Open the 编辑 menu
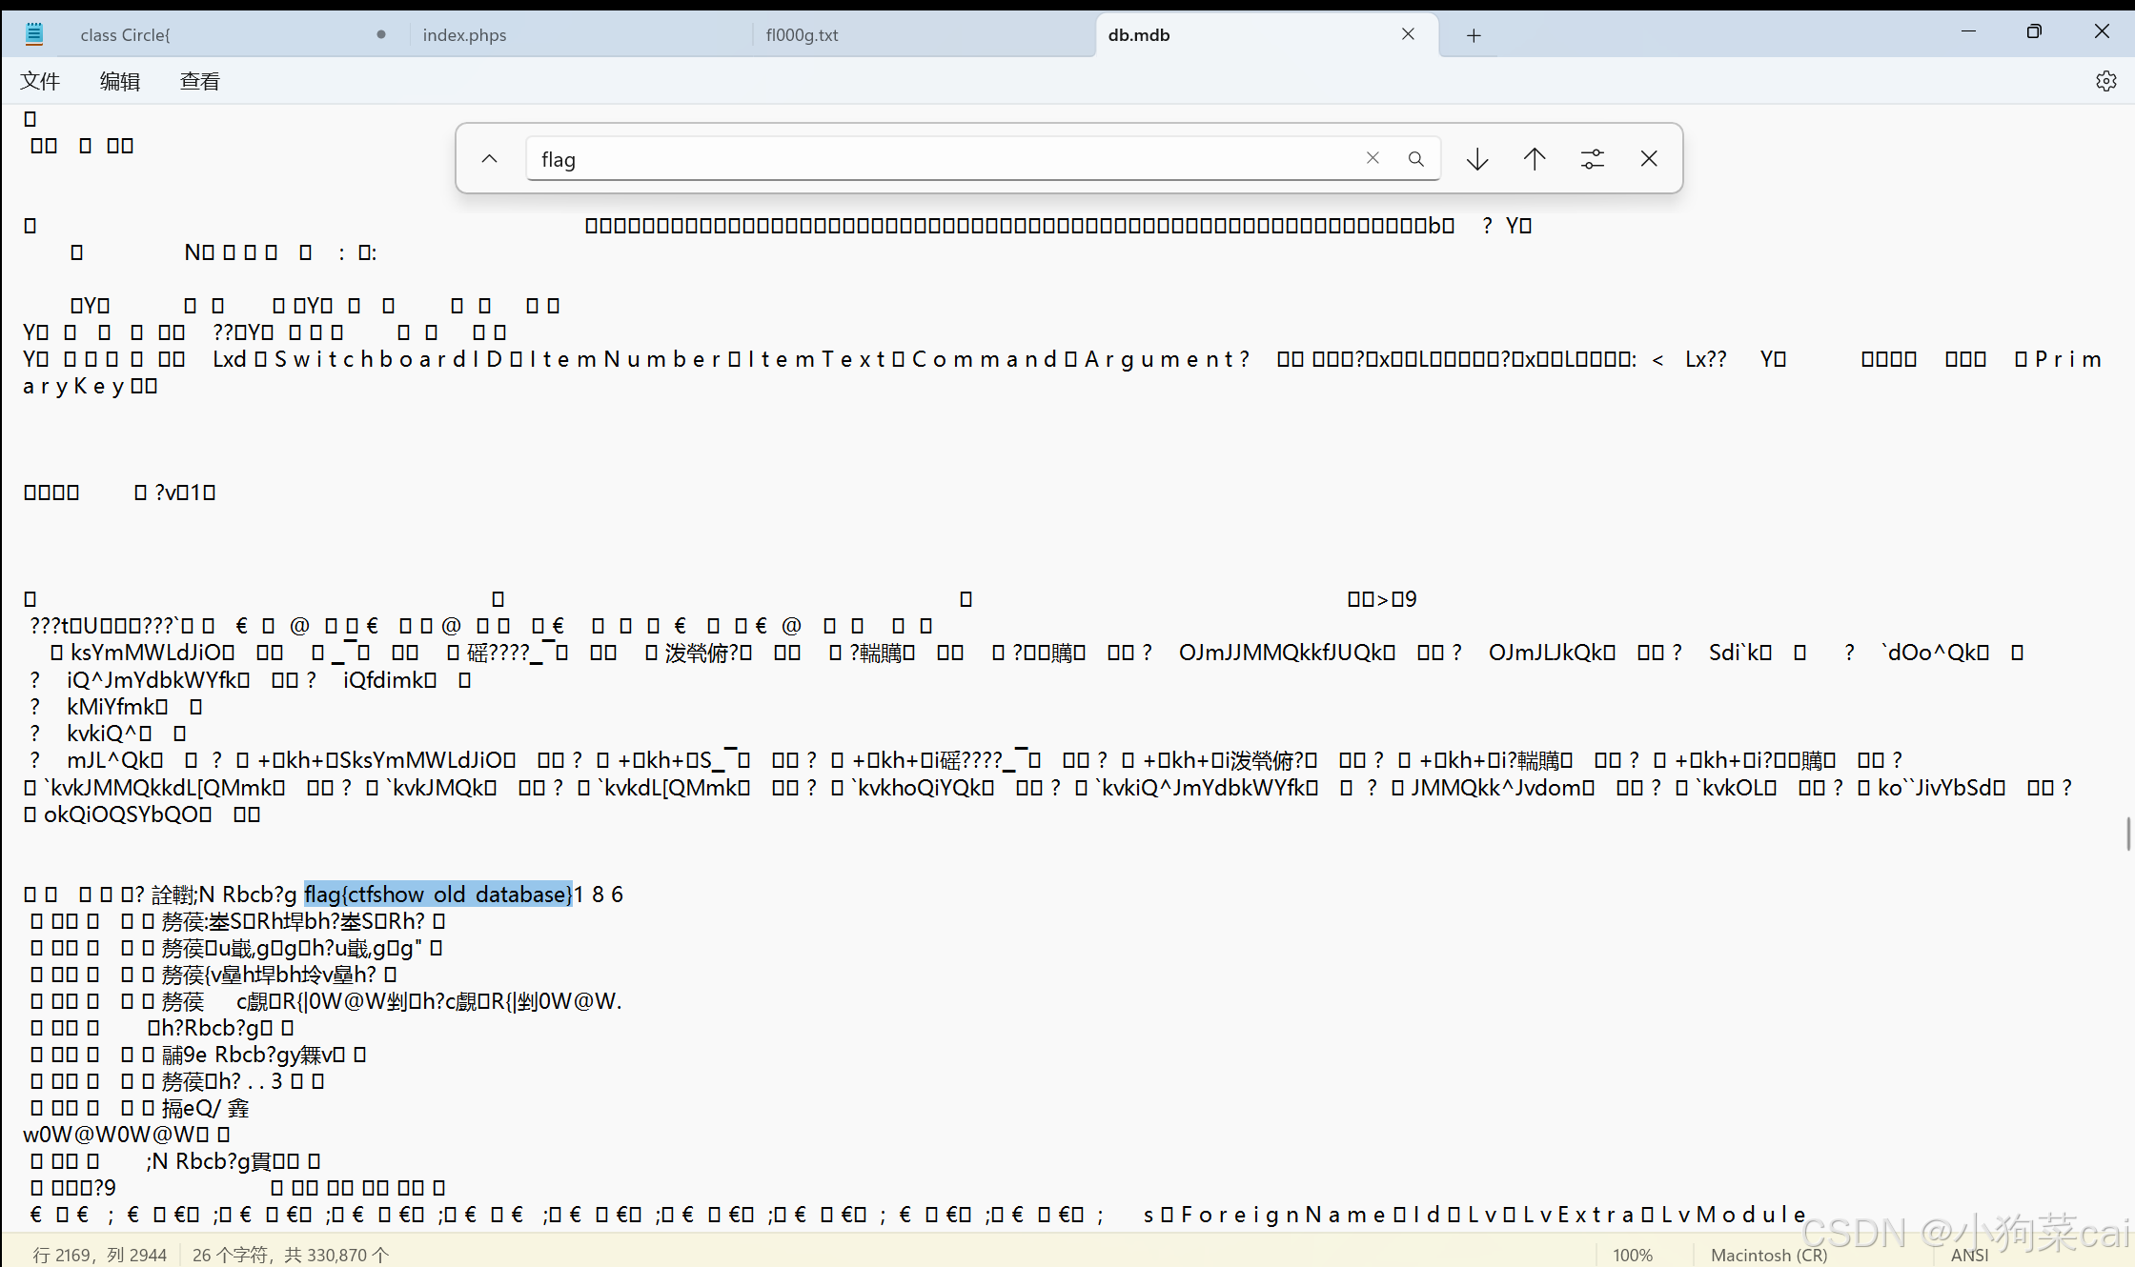2135x1267 pixels. pos(120,81)
